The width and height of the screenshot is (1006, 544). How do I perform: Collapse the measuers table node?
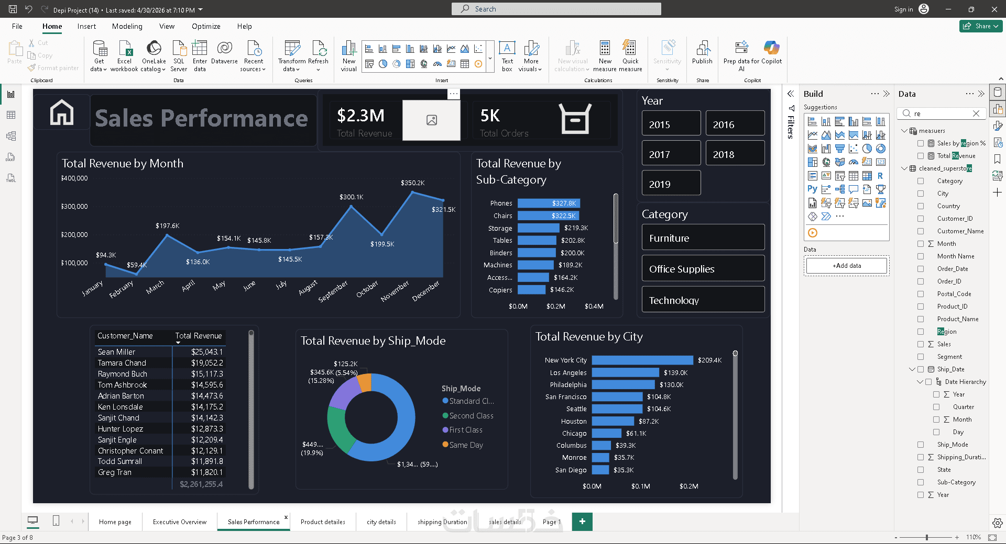[904, 131]
